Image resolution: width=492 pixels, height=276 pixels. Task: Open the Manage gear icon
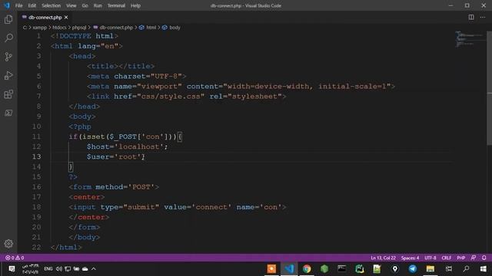coord(8,244)
